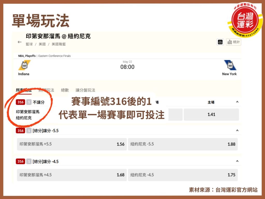Open the 籃球 breadcrumb link

point(29,44)
